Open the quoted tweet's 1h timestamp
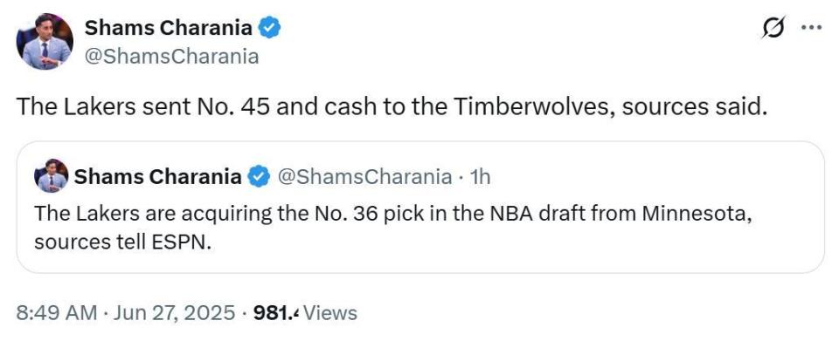The image size is (839, 341). click(480, 177)
